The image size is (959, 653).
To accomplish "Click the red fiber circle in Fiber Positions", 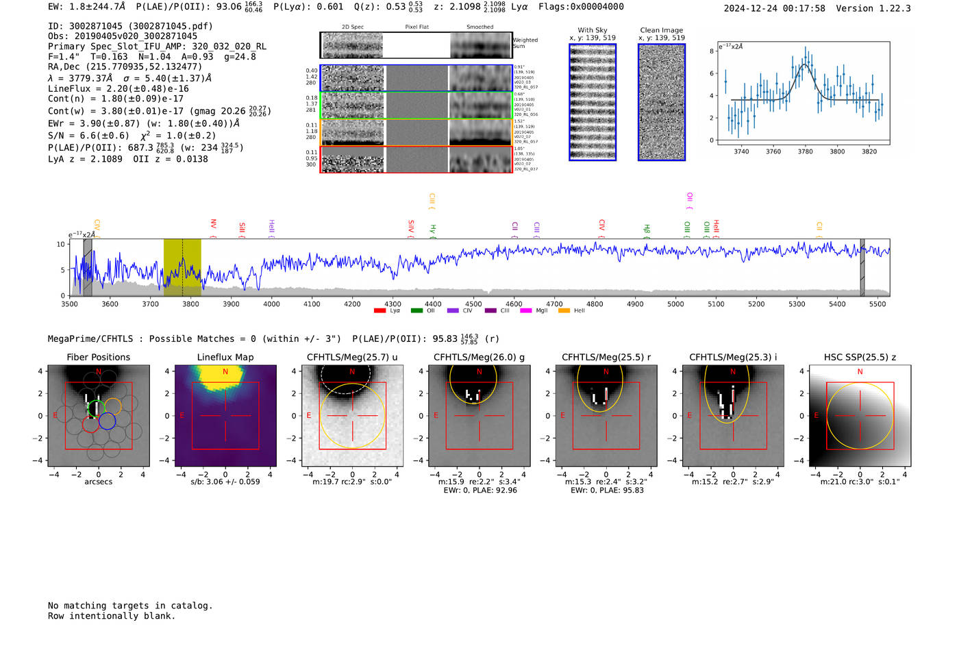I will pos(90,424).
